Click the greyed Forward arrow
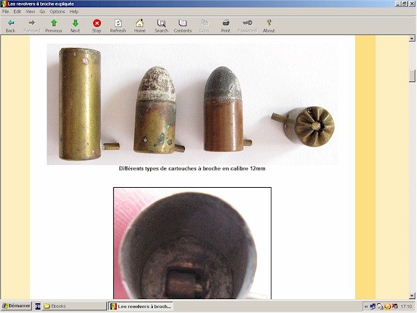417x313 pixels. (32, 26)
